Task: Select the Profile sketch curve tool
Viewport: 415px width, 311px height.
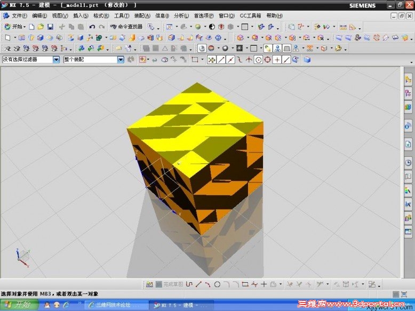Action: tap(189, 284)
